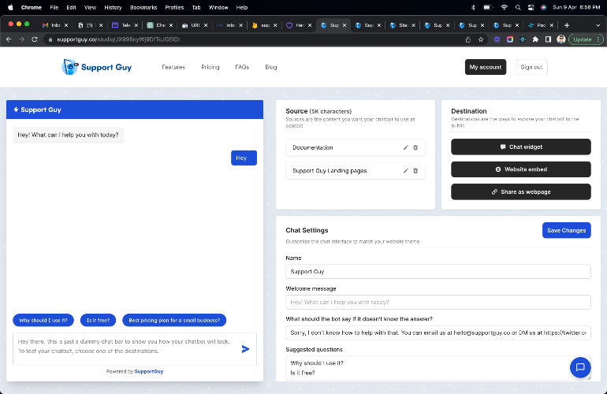This screenshot has width=607, height=394.
Task: Open the Bookmarks menu in menu bar
Action: point(143,7)
